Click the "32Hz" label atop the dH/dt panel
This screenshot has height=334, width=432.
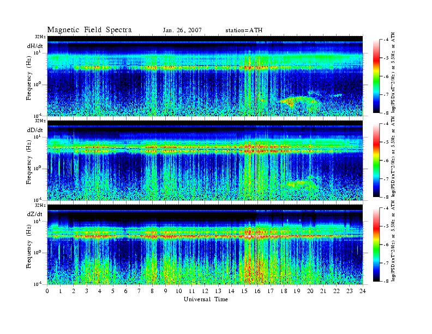[x=40, y=37]
